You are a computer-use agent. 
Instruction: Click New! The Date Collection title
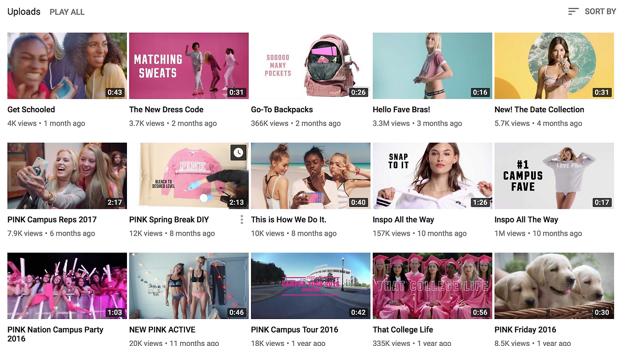click(539, 110)
